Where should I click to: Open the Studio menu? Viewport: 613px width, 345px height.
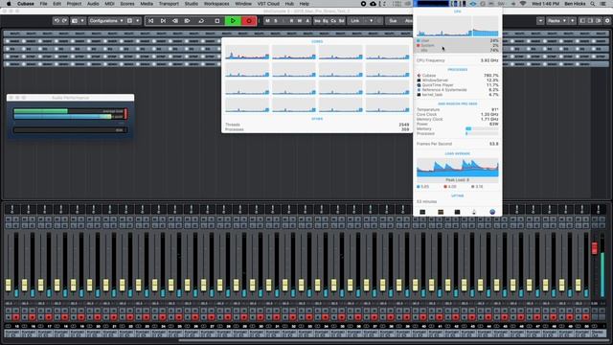(x=192, y=4)
